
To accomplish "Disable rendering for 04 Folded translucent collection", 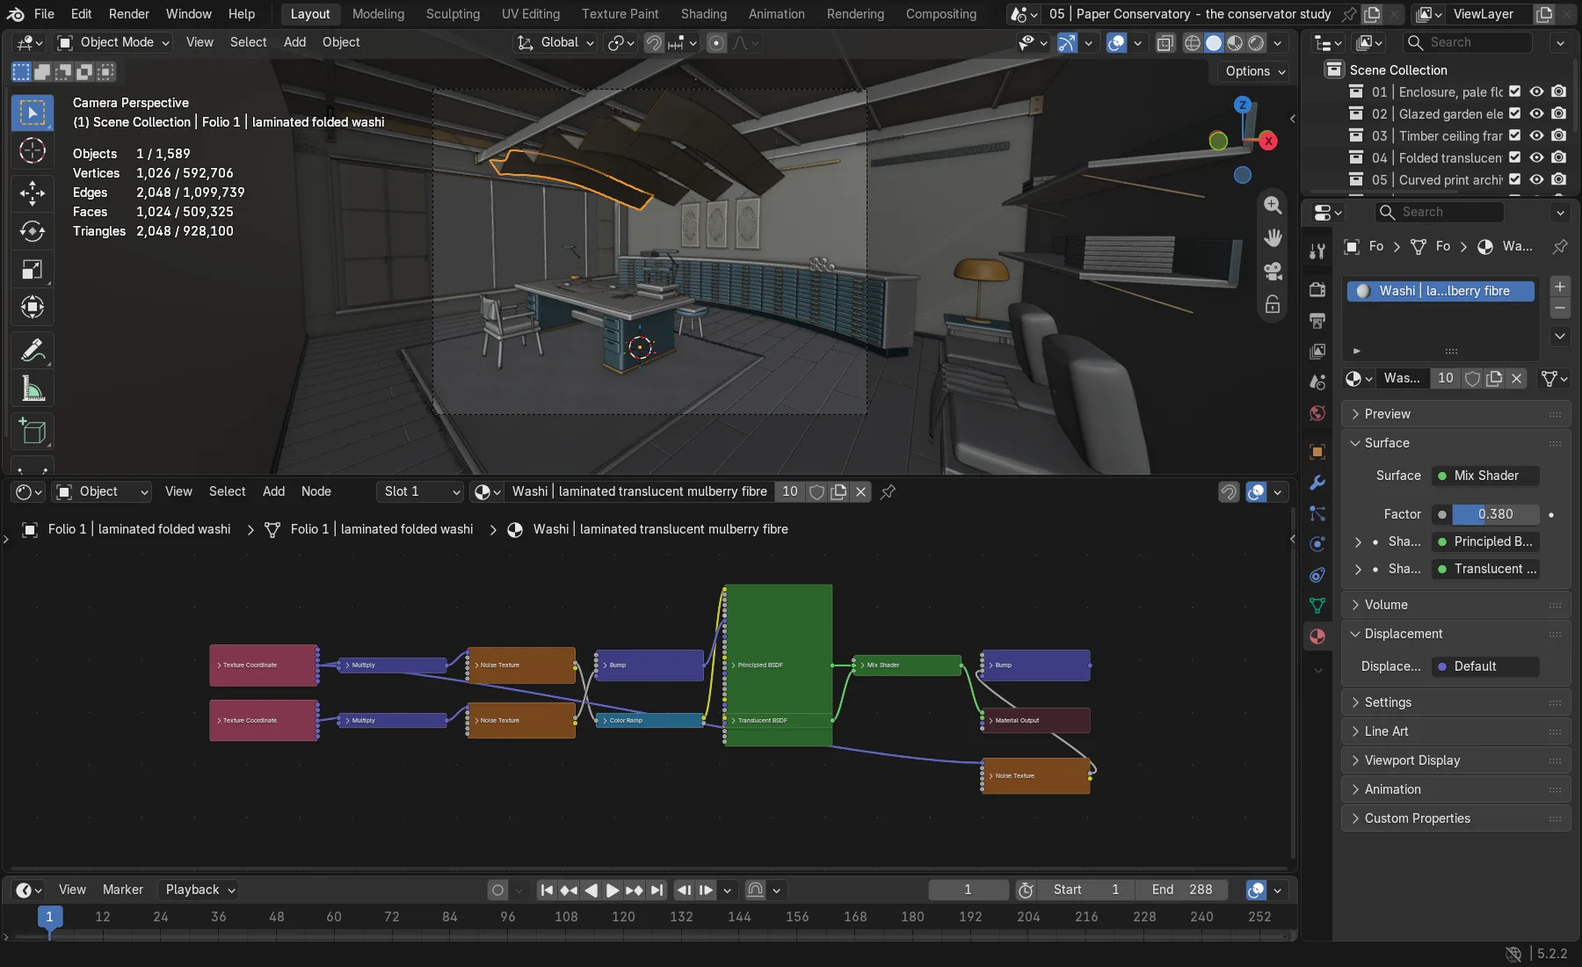I will point(1558,157).
